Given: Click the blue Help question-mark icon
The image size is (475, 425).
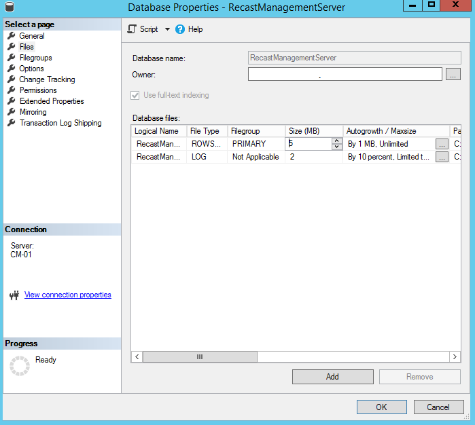Looking at the screenshot, I should pyautogui.click(x=180, y=29).
